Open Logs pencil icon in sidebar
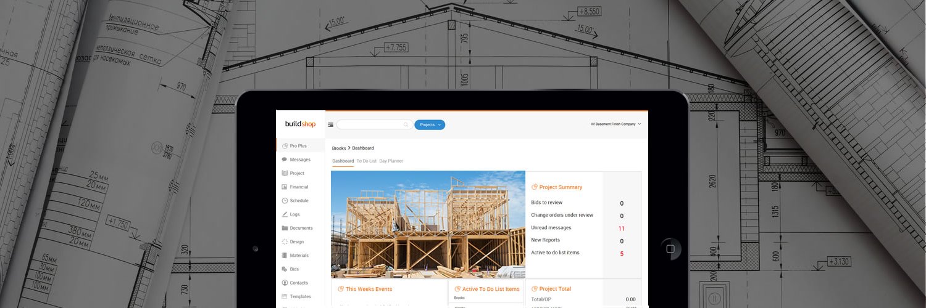 pyautogui.click(x=285, y=214)
